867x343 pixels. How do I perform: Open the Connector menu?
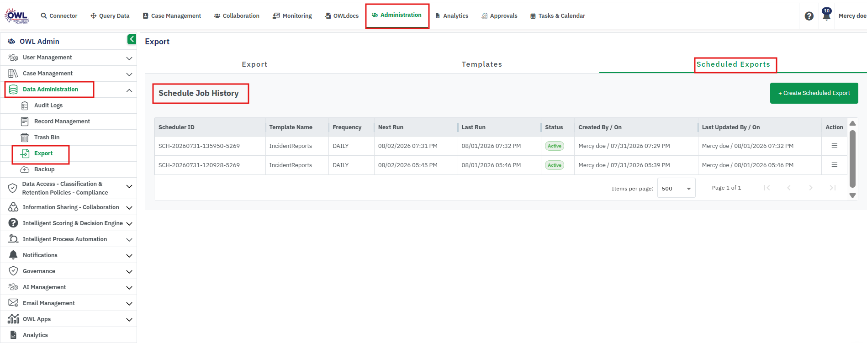tap(59, 16)
